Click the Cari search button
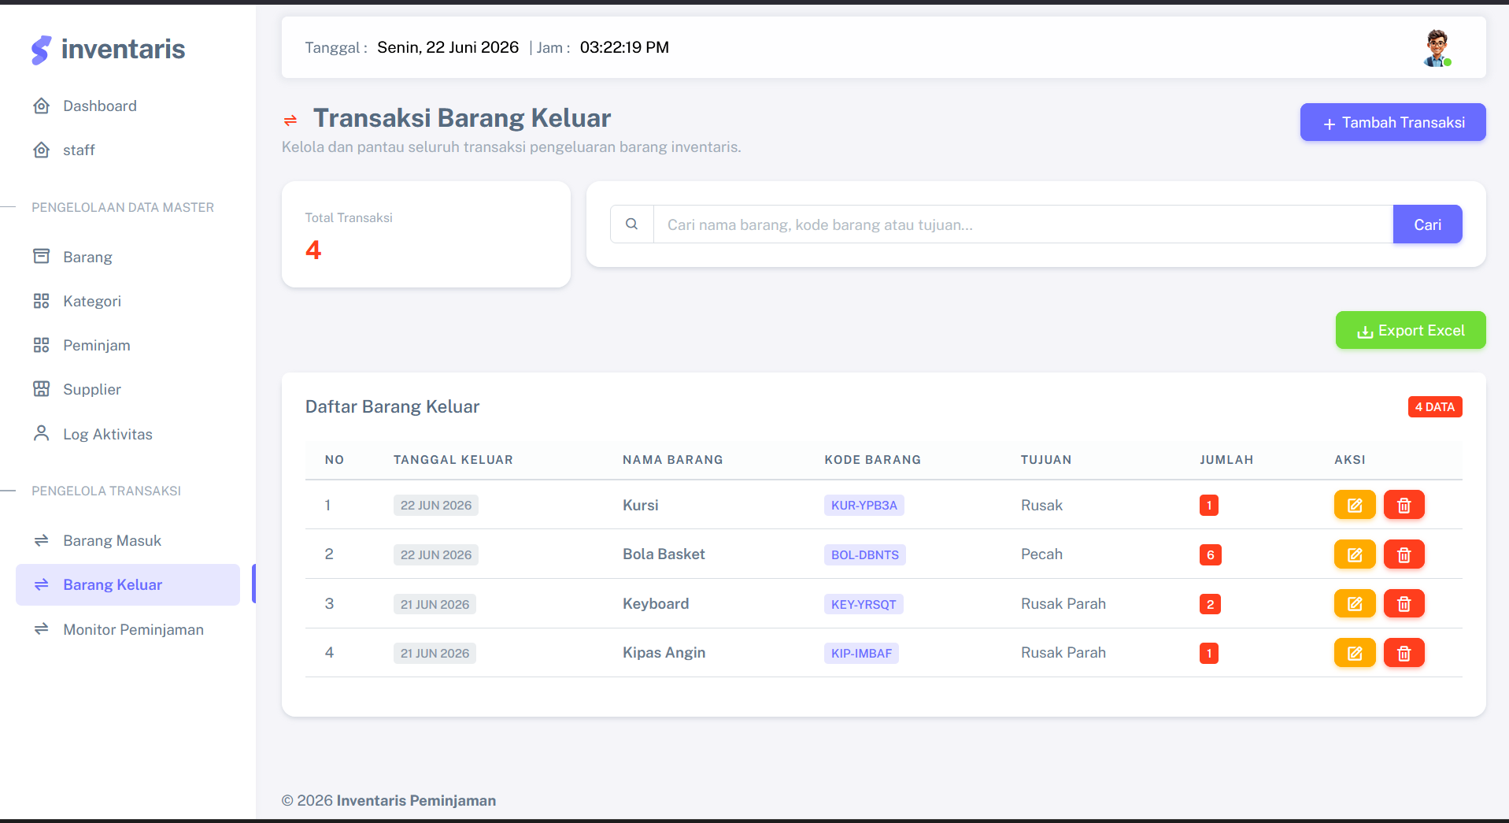 [x=1427, y=224]
